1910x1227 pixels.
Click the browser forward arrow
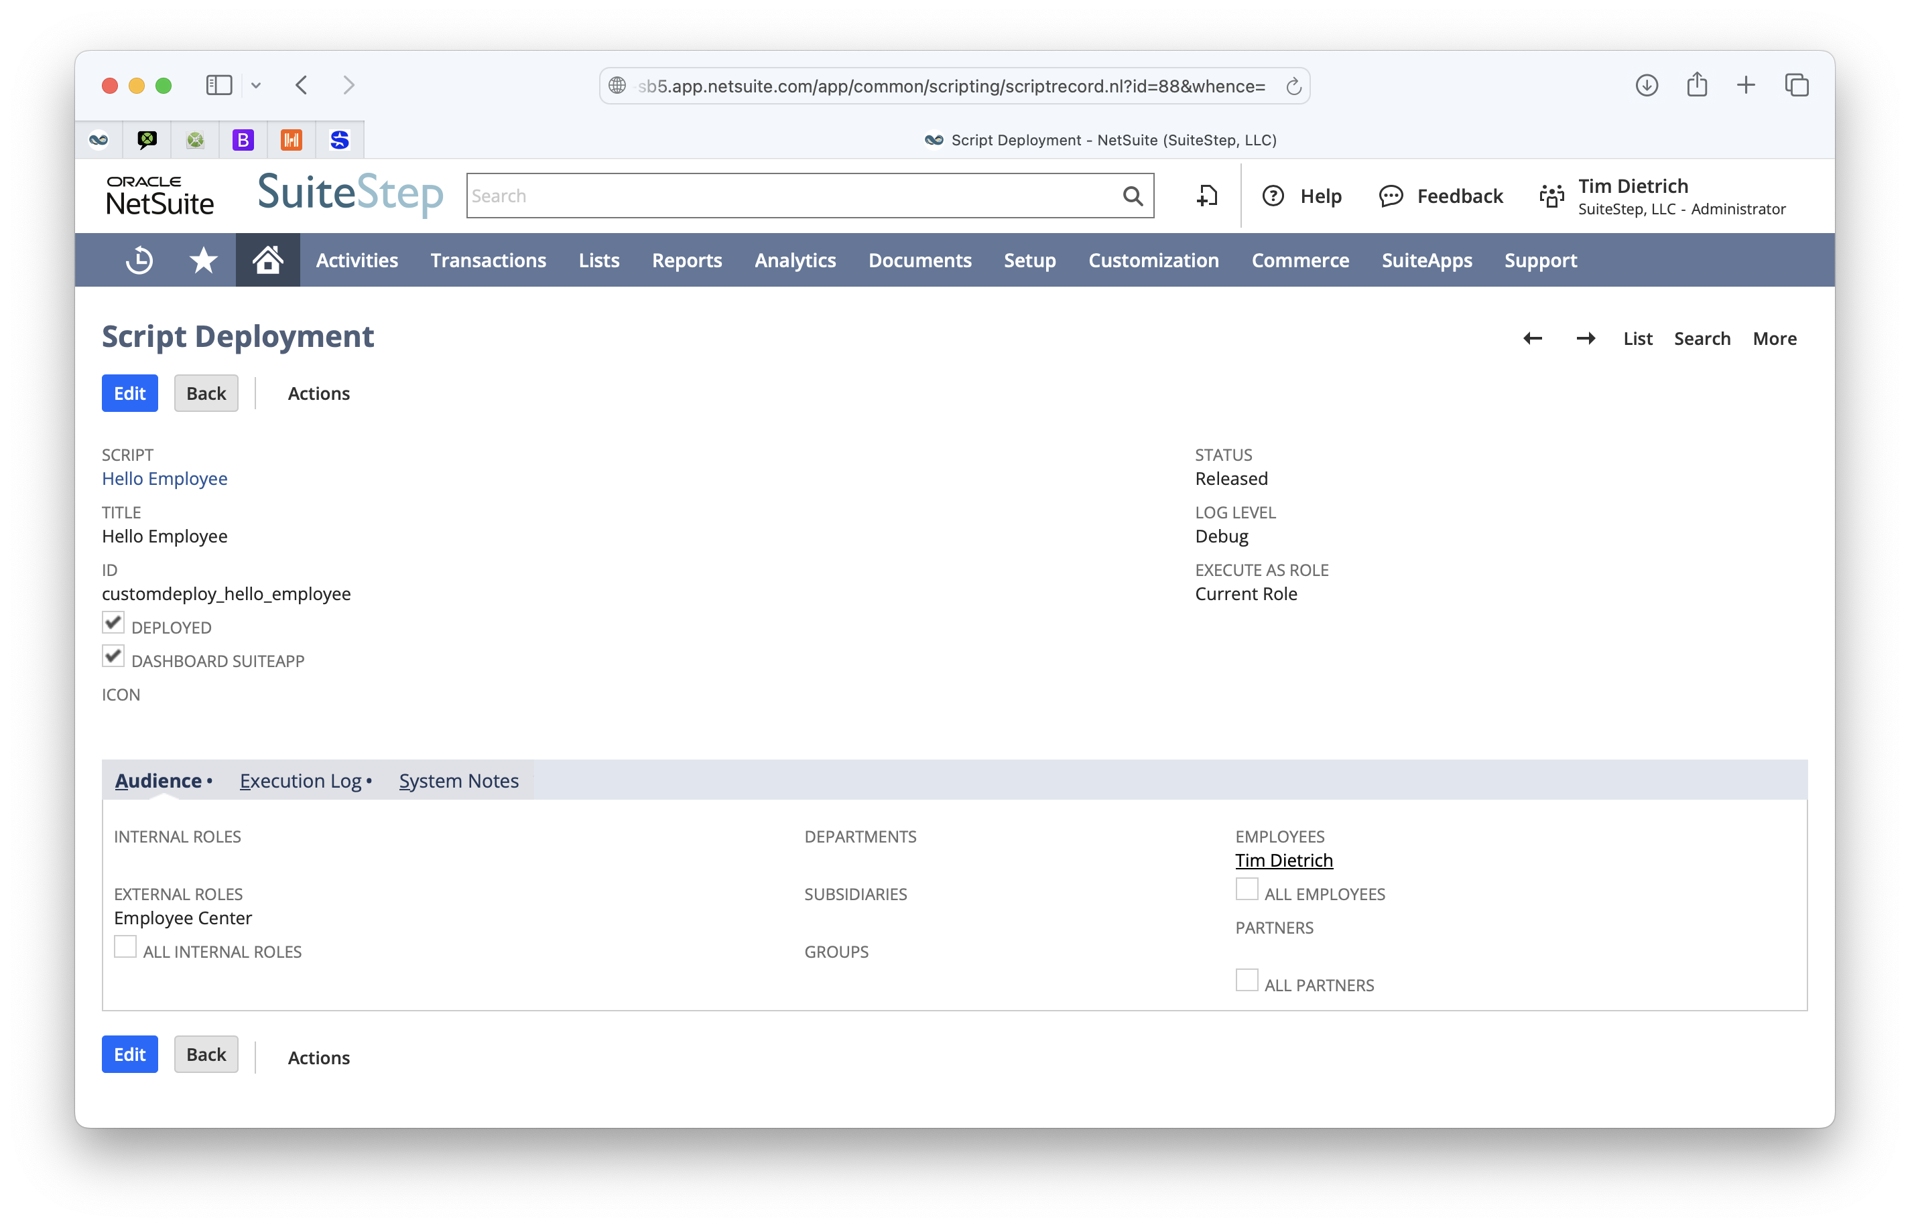pyautogui.click(x=348, y=85)
